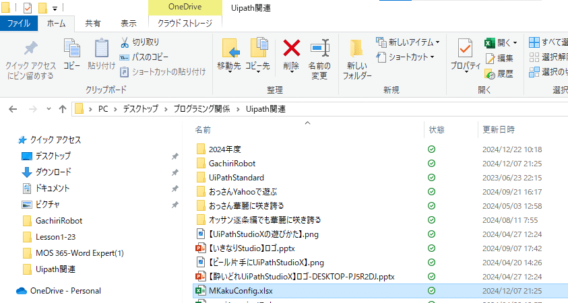
Task: Click Uipath関連 in address breadcrumb
Action: pyautogui.click(x=265, y=109)
